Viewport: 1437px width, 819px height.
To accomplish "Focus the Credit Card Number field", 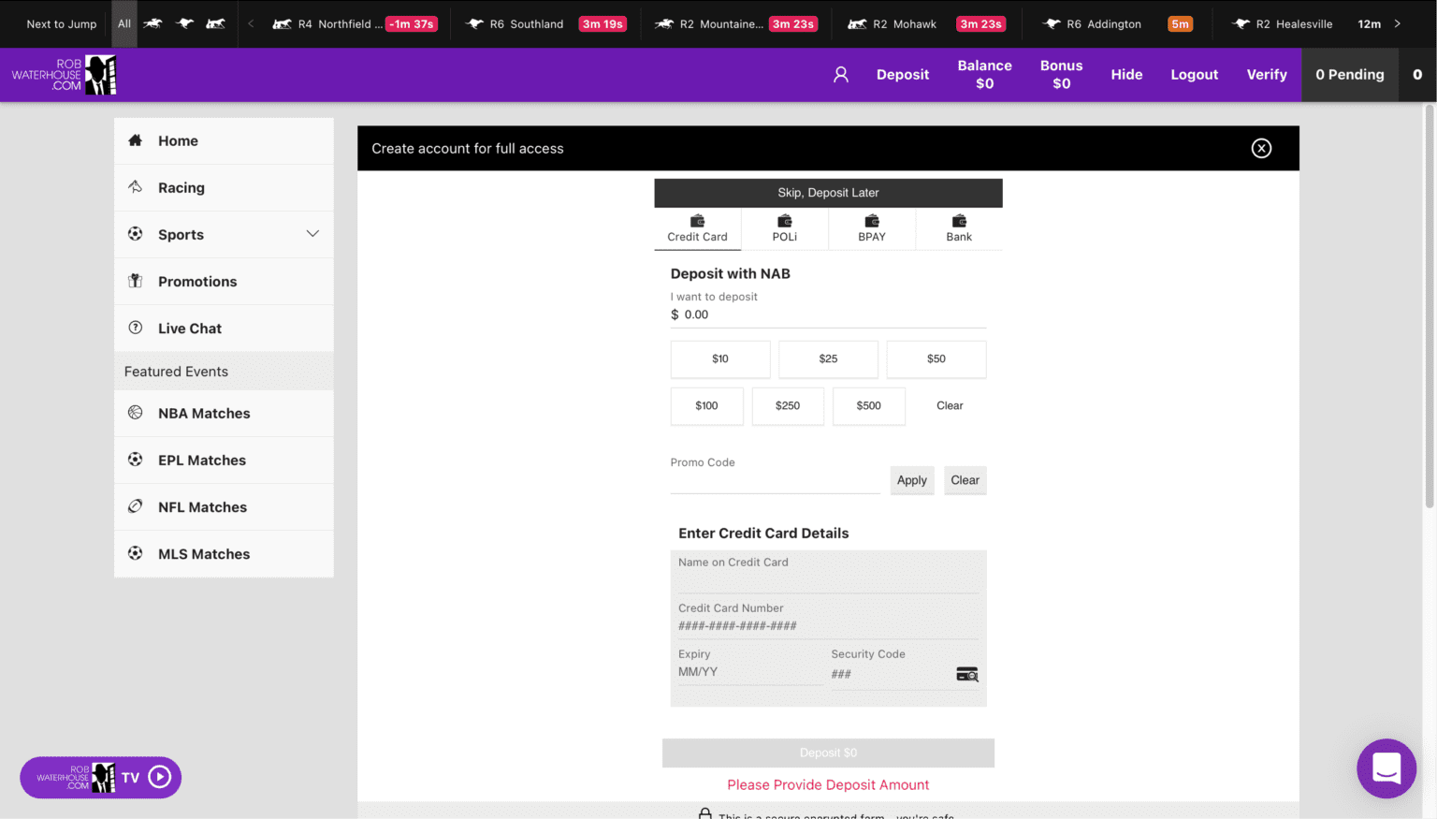I will (x=828, y=626).
